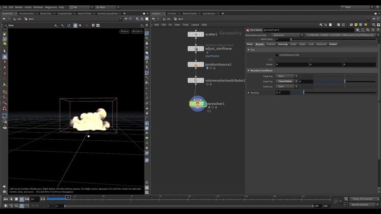The width and height of the screenshot is (381, 214).
Task: Open network editor Tools menu
Action: [186, 25]
